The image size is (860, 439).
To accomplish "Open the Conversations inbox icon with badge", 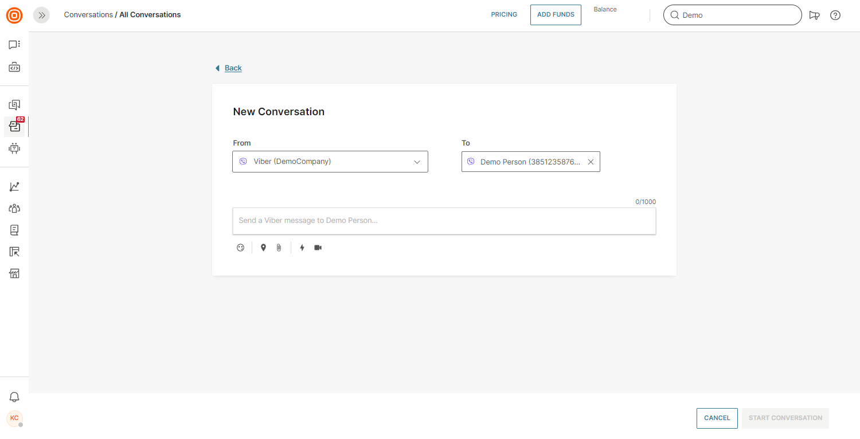I will click(14, 127).
